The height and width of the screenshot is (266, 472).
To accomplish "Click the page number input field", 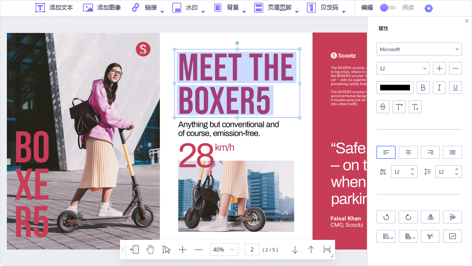I will pos(252,250).
